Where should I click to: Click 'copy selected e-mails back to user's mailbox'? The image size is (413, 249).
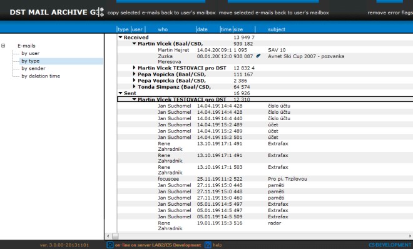click(x=161, y=13)
